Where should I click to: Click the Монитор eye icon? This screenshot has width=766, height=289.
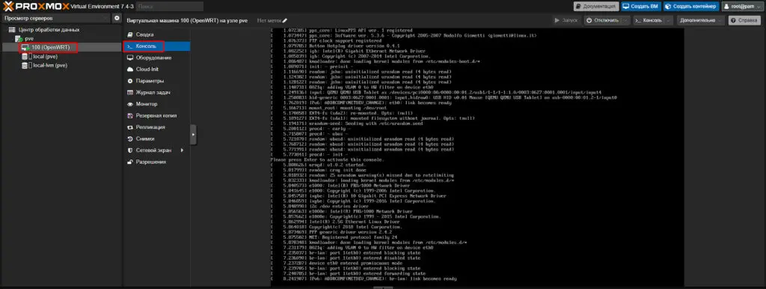130,104
